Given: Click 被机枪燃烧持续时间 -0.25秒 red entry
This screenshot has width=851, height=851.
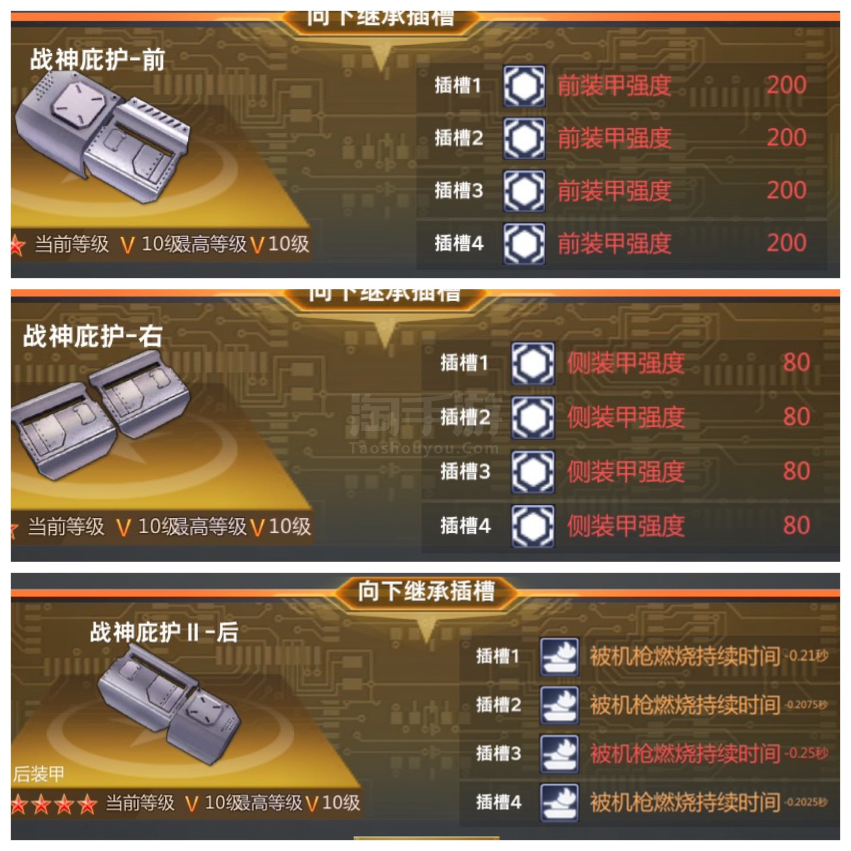Looking at the screenshot, I should coord(709,753).
